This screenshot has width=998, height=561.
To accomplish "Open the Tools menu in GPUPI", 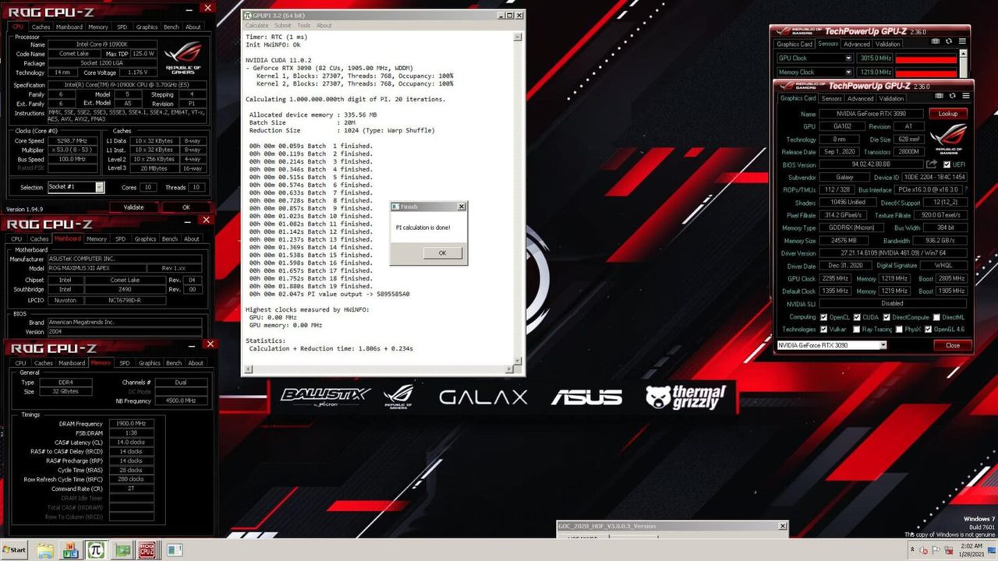I will point(304,26).
